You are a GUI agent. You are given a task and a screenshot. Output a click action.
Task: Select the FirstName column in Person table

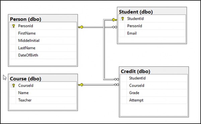click(43, 33)
